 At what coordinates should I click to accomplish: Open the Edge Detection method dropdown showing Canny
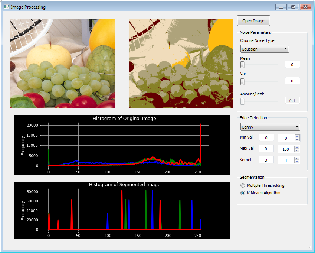click(270, 127)
